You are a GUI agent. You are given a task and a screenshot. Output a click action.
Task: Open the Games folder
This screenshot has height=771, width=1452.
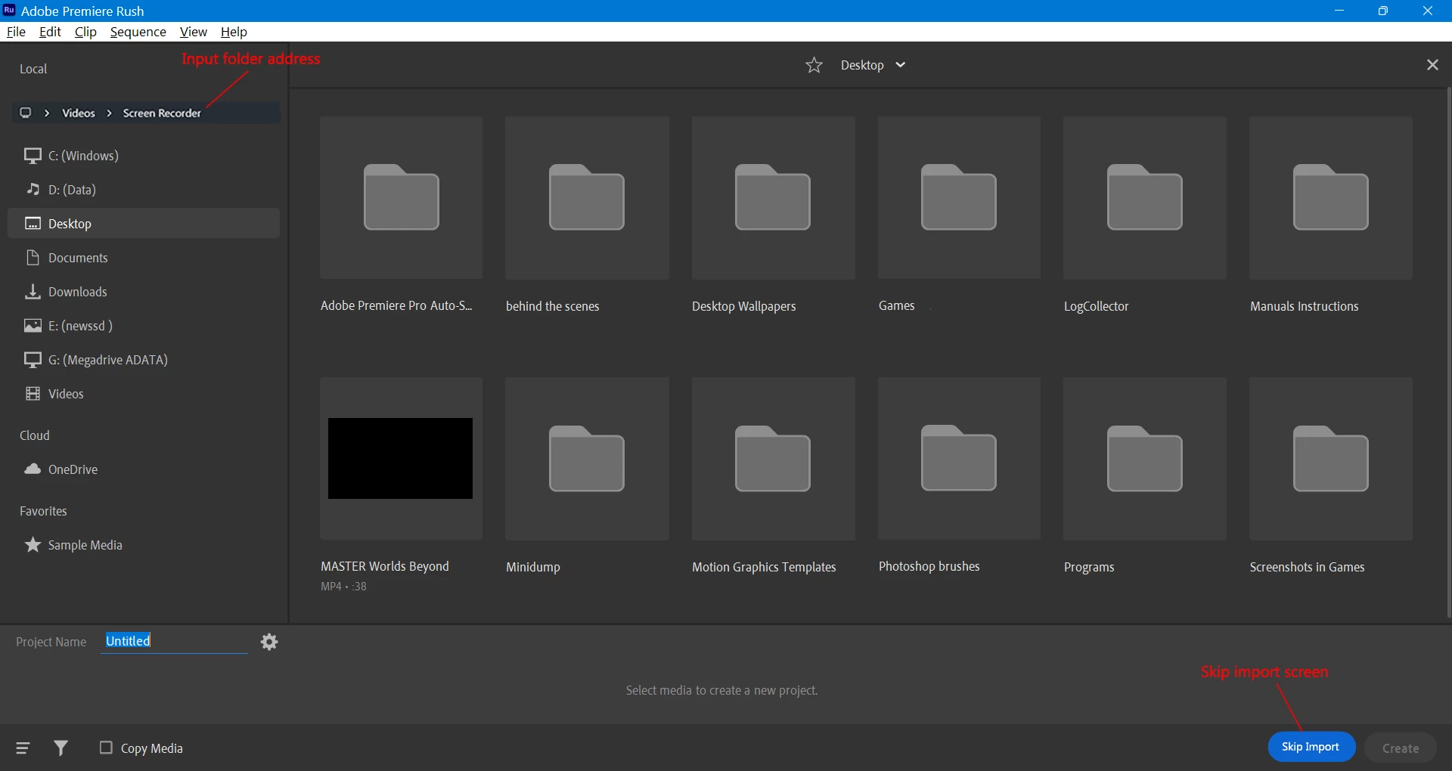click(959, 198)
